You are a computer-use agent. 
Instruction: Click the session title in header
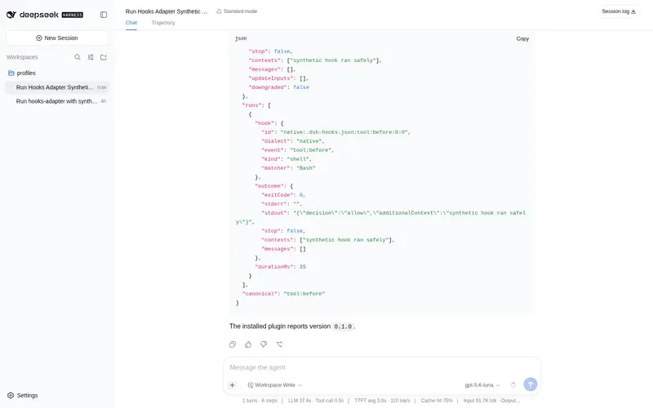(x=167, y=11)
